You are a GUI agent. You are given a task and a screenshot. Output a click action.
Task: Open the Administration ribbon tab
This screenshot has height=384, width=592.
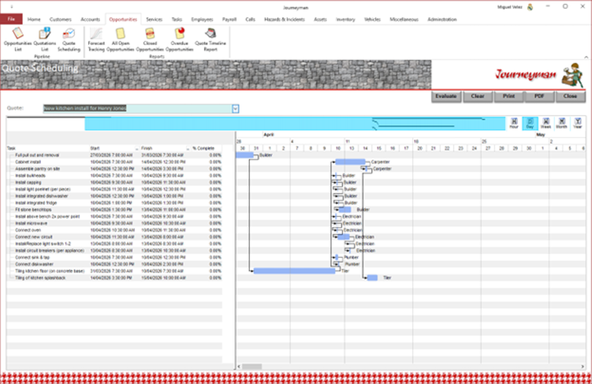click(x=442, y=19)
